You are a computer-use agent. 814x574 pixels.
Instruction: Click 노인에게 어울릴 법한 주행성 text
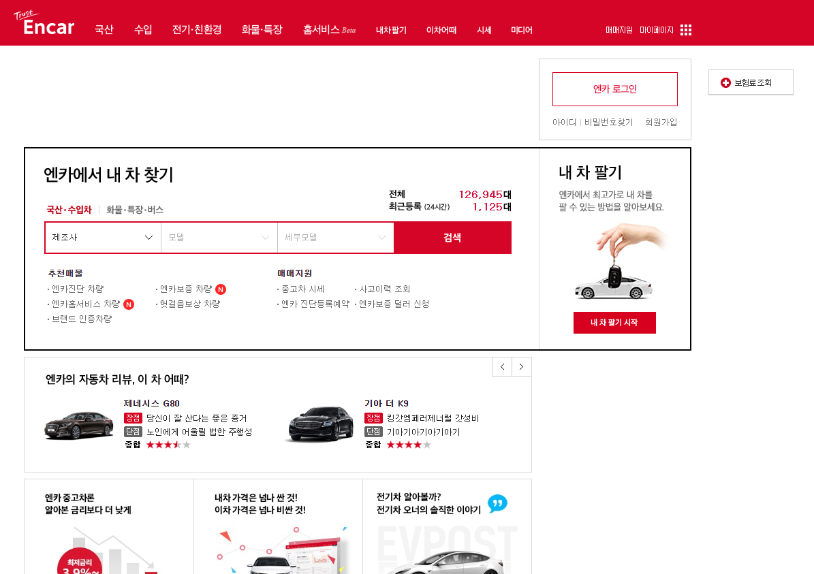click(x=199, y=432)
